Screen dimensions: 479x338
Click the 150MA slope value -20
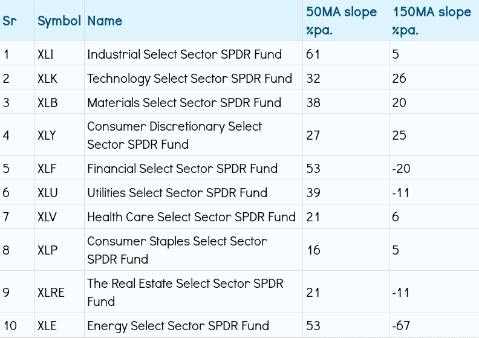[401, 169]
